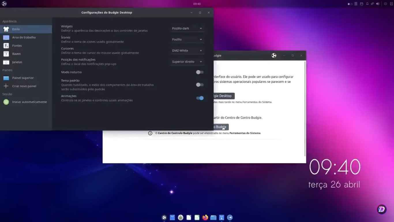The height and width of the screenshot is (222, 394).
Task: Select the Janelas settings section
Action: (17, 62)
